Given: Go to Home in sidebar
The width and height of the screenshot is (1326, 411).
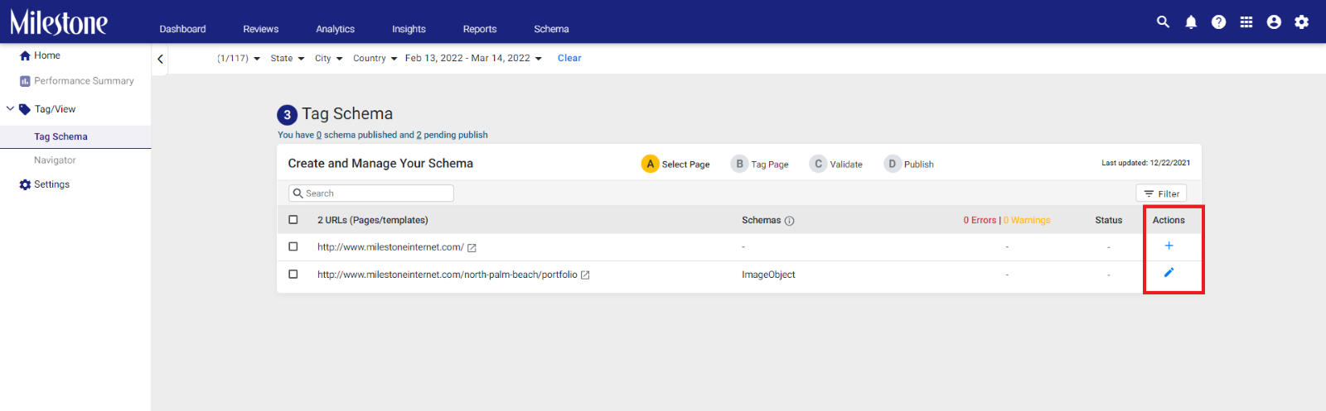Looking at the screenshot, I should click(x=47, y=56).
